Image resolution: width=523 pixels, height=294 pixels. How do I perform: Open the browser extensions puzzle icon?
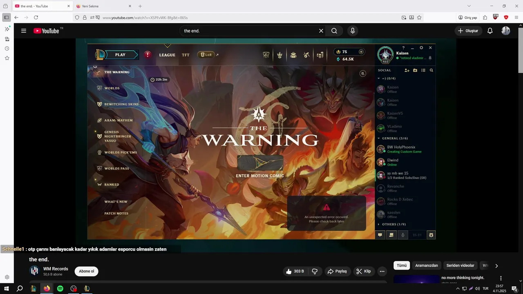point(485,18)
